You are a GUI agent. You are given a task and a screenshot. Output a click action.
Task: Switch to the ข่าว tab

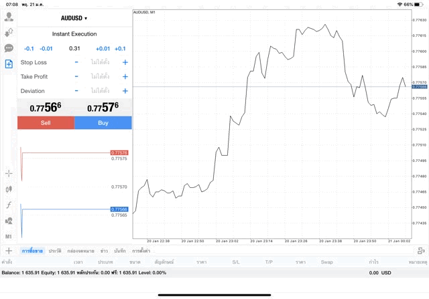coord(104,250)
